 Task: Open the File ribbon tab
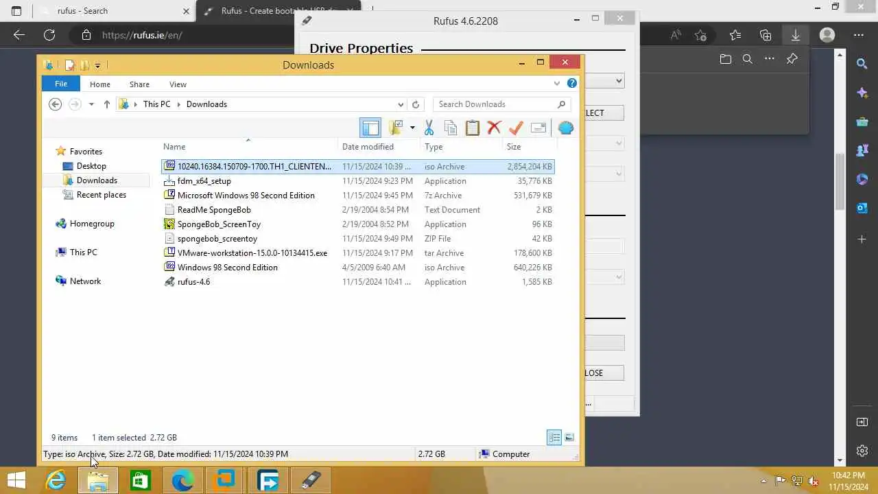click(x=61, y=84)
